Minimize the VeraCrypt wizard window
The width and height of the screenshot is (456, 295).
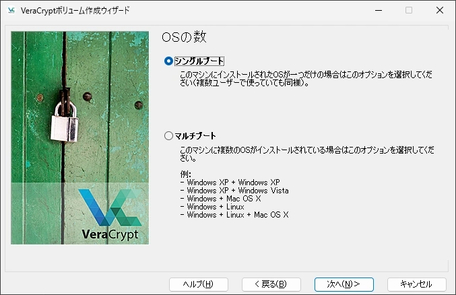pos(379,11)
